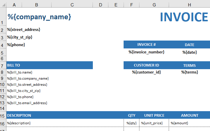The height and width of the screenshot is (131, 210).
Task: Select the %{bill_to.company_name} cell
Action: pyautogui.click(x=28, y=78)
